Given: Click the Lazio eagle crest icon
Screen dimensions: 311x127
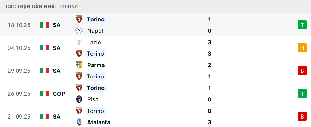Looking at the screenshot, I should (x=79, y=42).
